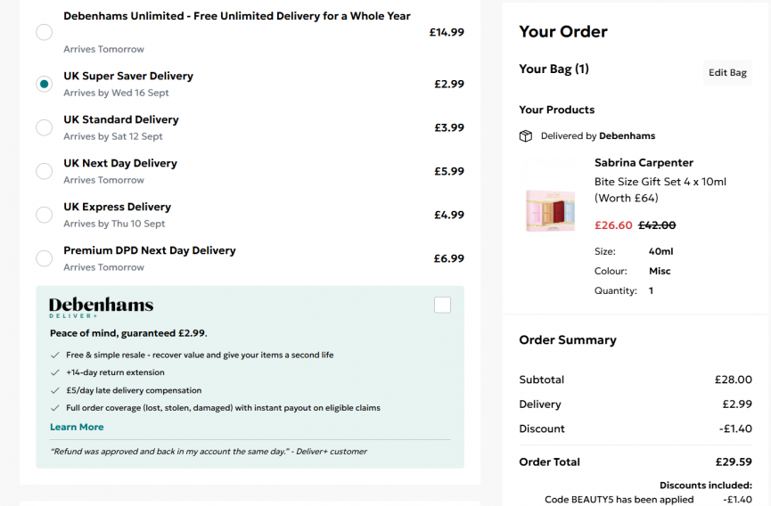Screen dimensions: 771x506
Task: Click the Debenhams Deliver+ logo
Action: [x=102, y=307]
